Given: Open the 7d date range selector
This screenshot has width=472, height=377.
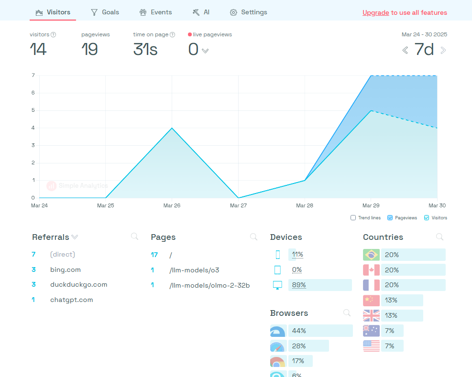Looking at the screenshot, I should [x=424, y=49].
